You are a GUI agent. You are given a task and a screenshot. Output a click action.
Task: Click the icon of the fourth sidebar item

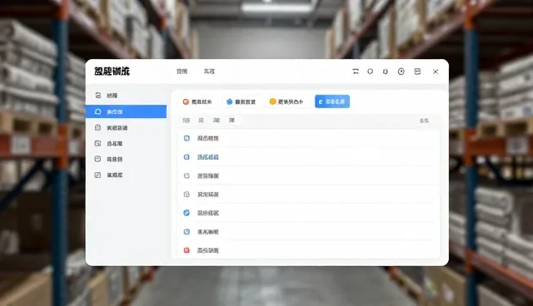98,144
